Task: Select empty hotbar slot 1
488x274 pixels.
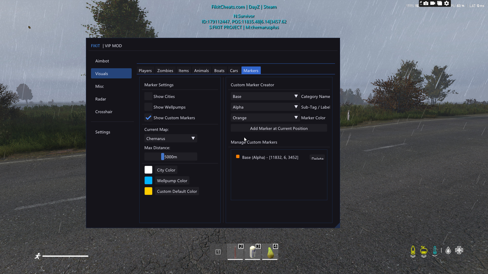Action: [218, 252]
